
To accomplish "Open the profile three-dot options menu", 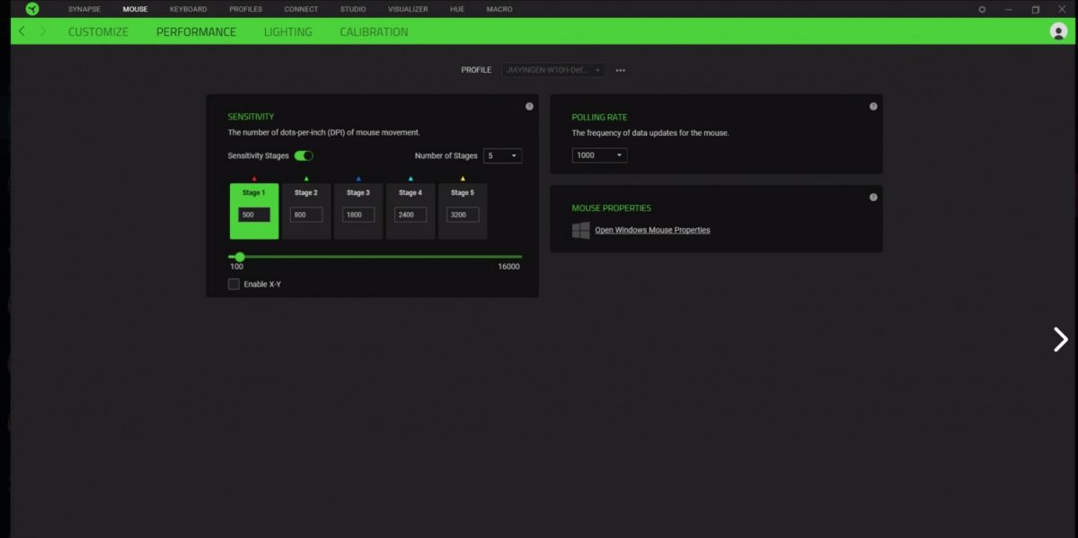I will point(621,70).
